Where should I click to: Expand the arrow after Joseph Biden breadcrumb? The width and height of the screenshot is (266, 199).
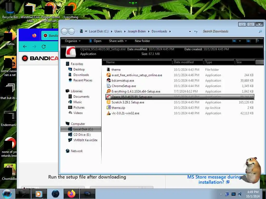pos(149,31)
